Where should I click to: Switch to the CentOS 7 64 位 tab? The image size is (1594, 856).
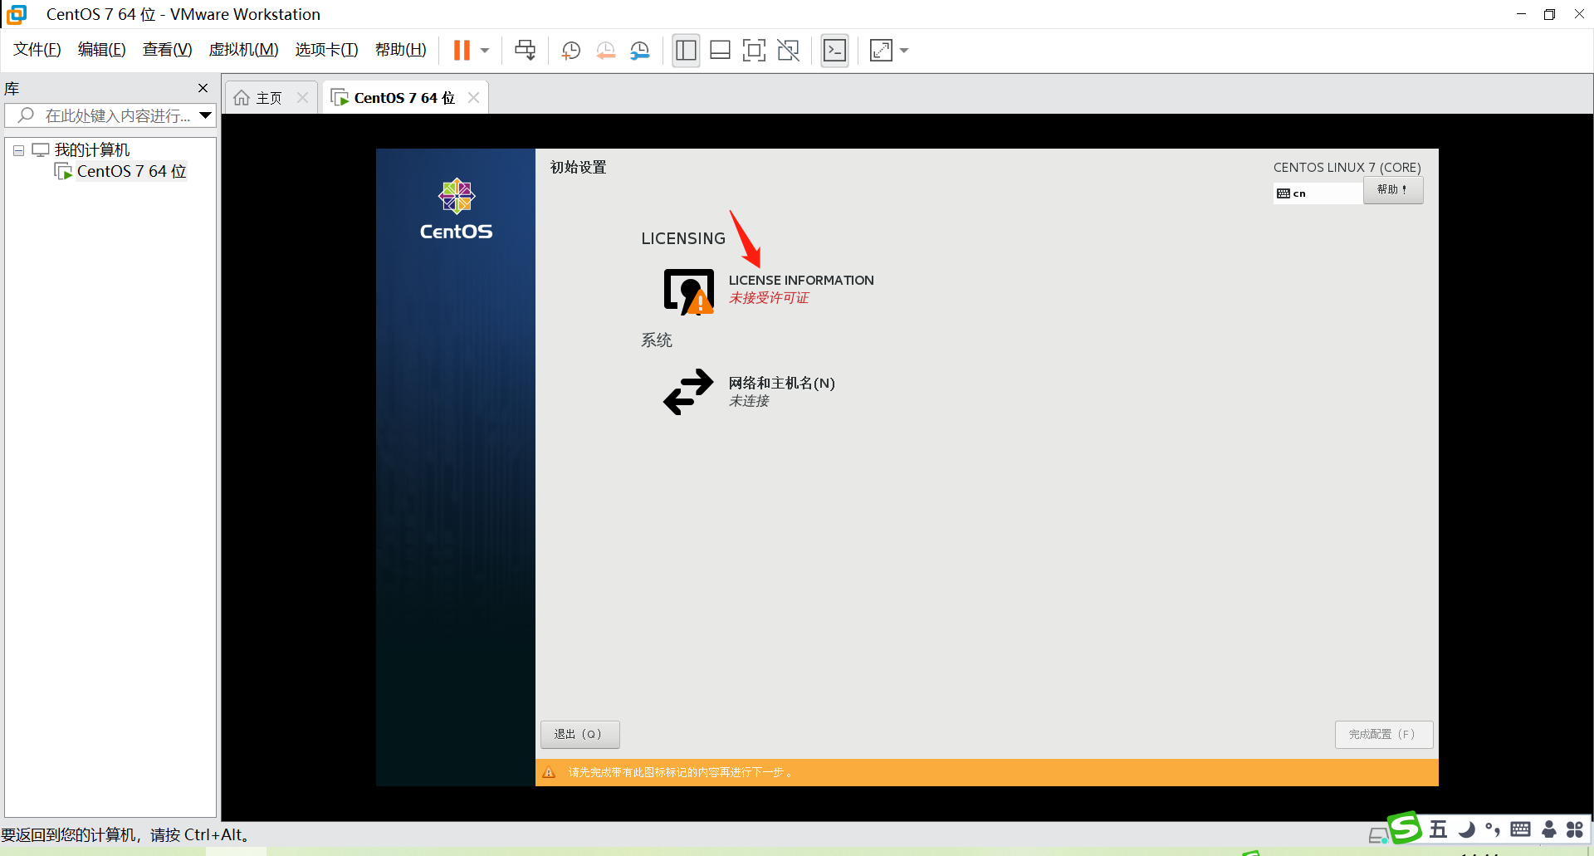point(403,98)
